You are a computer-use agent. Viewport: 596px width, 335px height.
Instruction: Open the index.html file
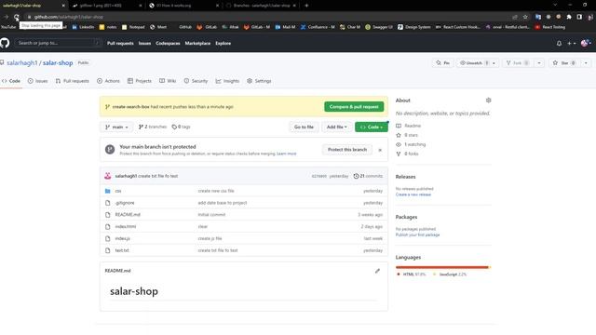126,226
